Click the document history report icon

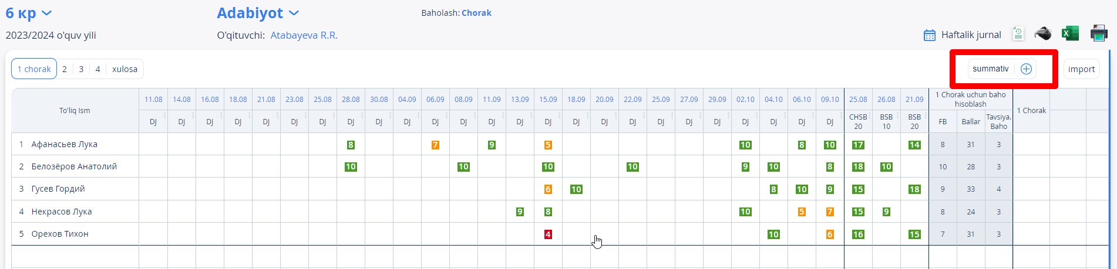(x=1018, y=34)
